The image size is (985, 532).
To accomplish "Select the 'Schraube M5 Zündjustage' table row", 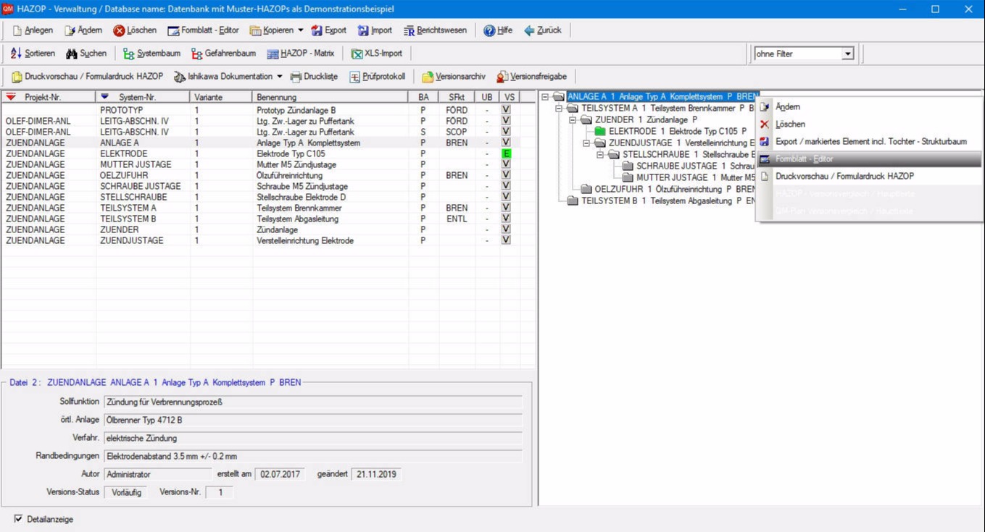I will [x=268, y=186].
